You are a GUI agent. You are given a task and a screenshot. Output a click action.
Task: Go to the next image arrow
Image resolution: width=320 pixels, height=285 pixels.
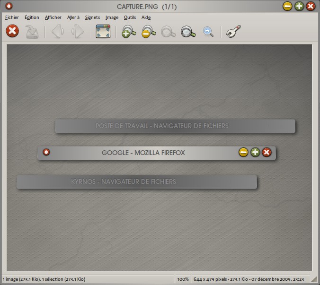click(x=78, y=31)
